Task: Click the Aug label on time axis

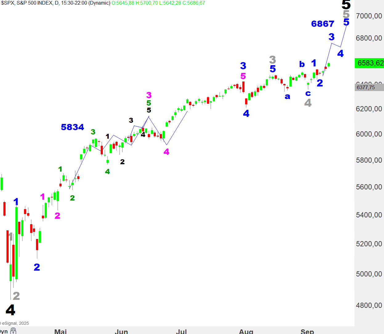Action: point(246,331)
